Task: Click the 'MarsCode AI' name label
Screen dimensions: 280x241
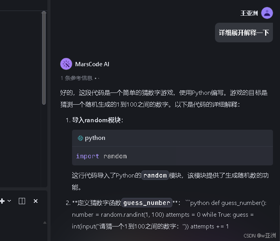Action: pyautogui.click(x=92, y=64)
